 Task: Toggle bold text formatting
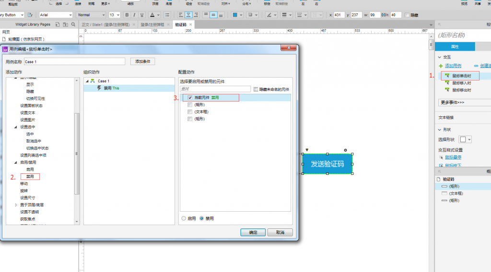(127, 15)
